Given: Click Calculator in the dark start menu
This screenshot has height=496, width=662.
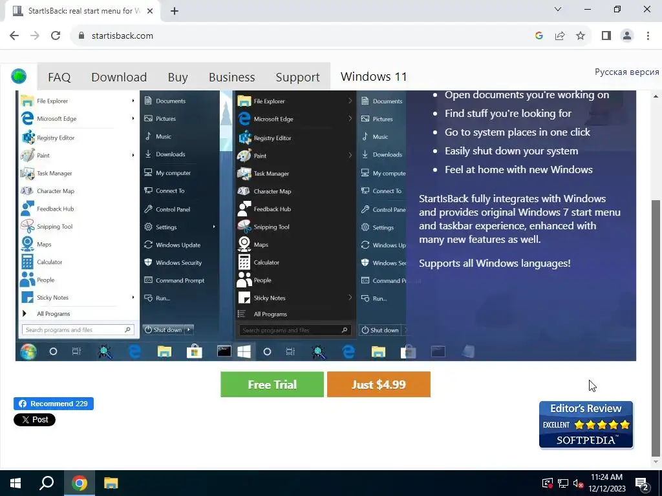Looking at the screenshot, I should click(x=259, y=262).
